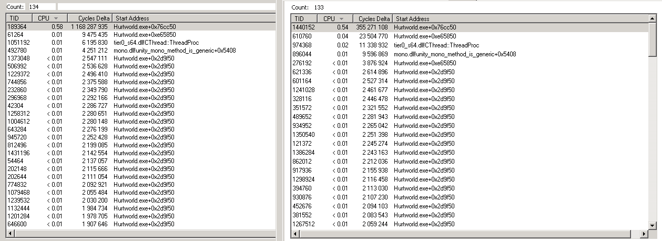Select thread 917936 row
The width and height of the screenshot is (662, 241).
[469, 170]
